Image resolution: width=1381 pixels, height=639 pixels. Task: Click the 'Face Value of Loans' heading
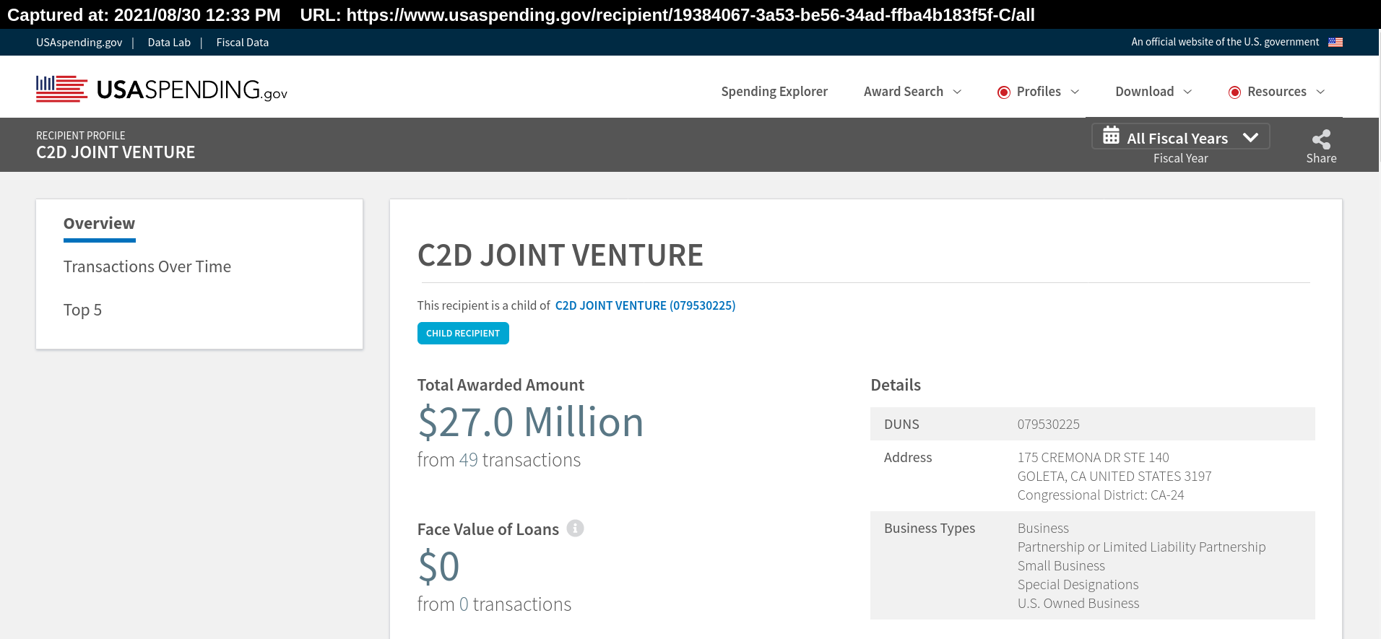tap(488, 529)
